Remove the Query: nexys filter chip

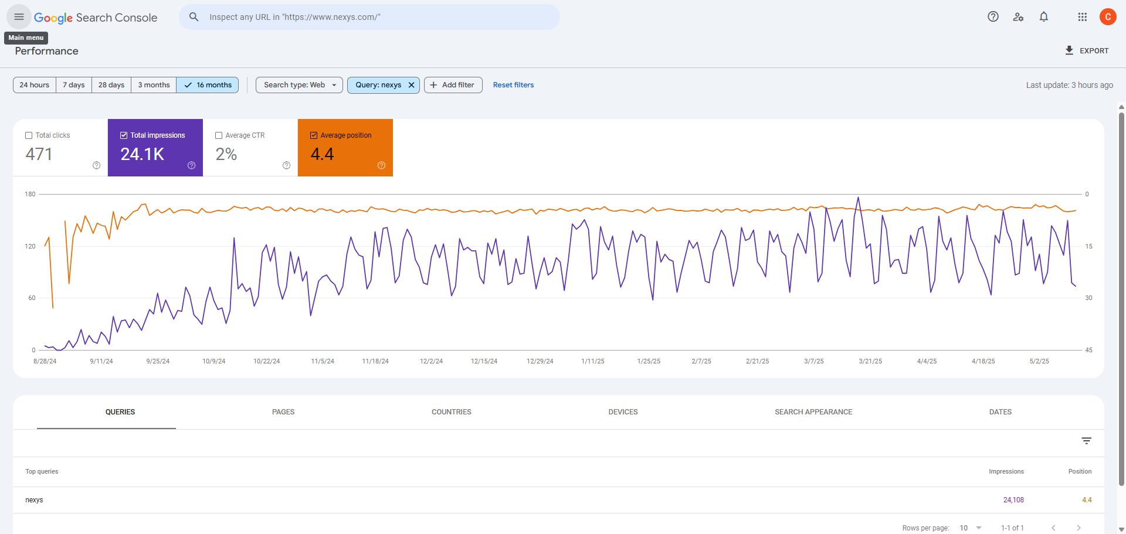tap(412, 85)
